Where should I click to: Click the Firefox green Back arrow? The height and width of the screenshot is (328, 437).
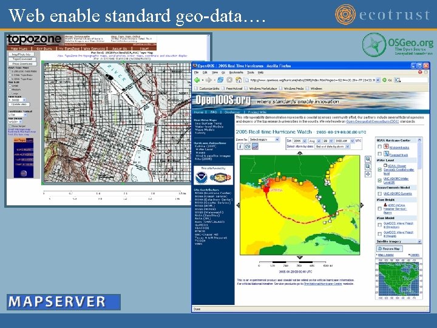198,80
